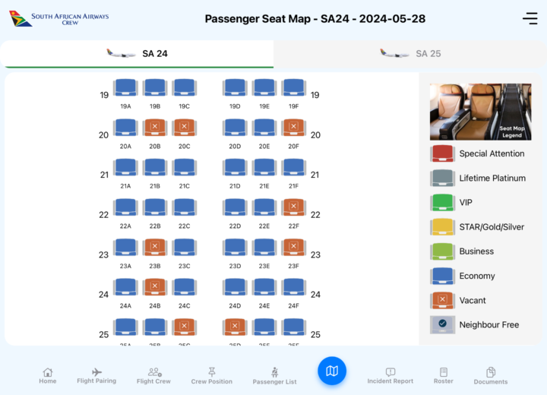Click the Seat Map Legend cabin photo
The image size is (547, 395).
(480, 112)
